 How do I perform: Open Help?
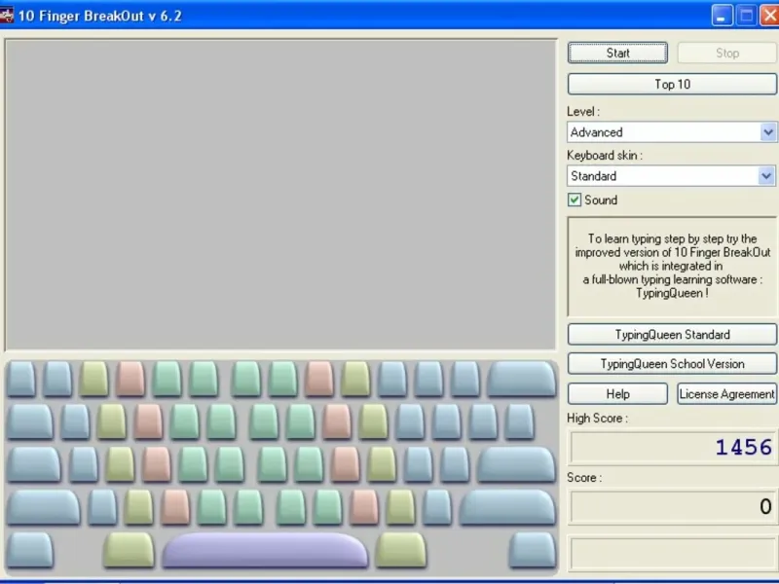tap(617, 394)
